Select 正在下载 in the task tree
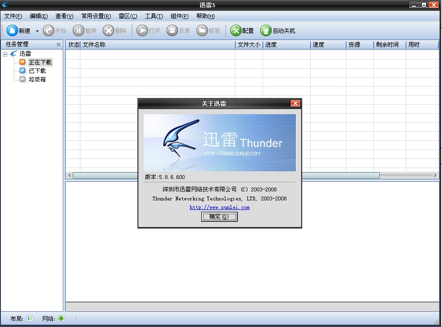Image resolution: width=442 pixels, height=327 pixels. click(x=40, y=62)
